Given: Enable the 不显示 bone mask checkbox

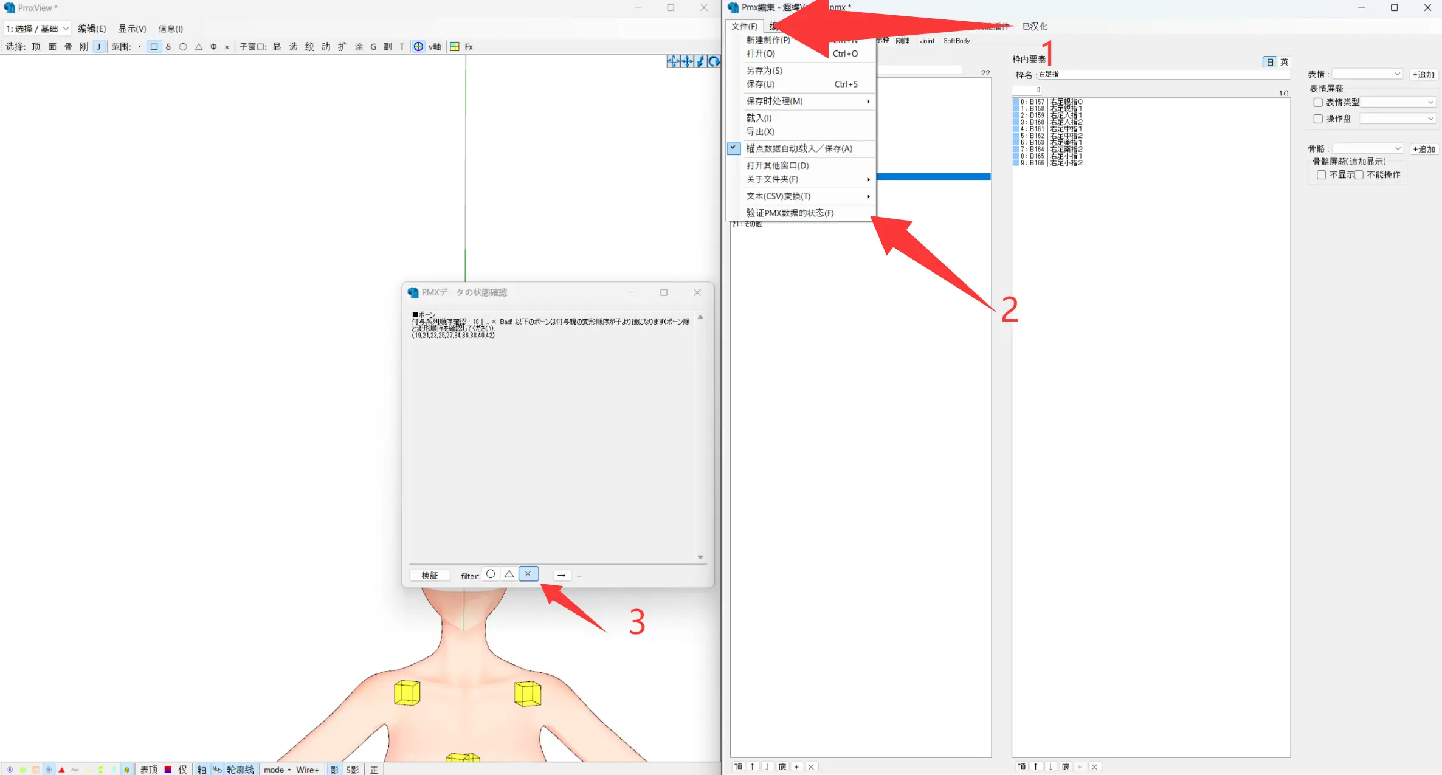Looking at the screenshot, I should (1321, 175).
